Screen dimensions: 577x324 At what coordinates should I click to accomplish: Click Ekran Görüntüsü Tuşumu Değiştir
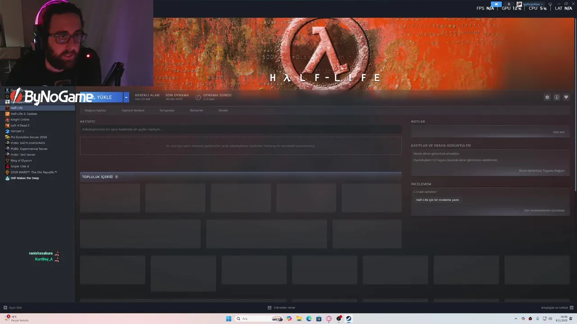point(542,171)
